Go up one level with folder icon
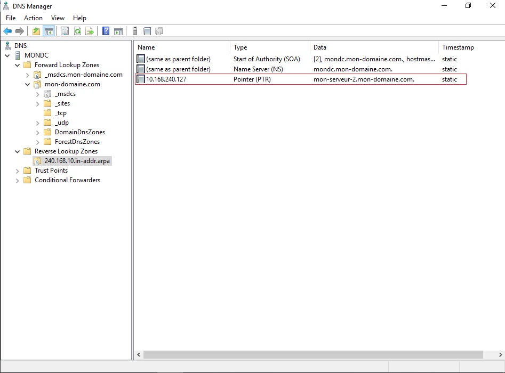 [x=36, y=31]
